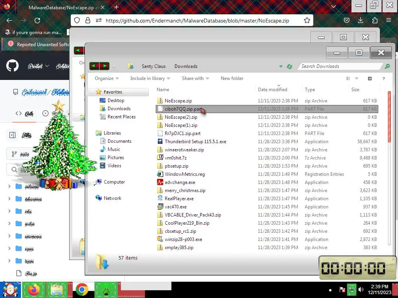Open the Christmas tree taskbar app
Screen dimensions: 398x298
(x=106, y=290)
